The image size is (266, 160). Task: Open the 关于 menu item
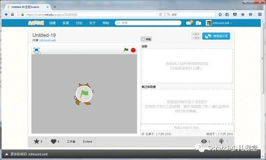point(92,23)
